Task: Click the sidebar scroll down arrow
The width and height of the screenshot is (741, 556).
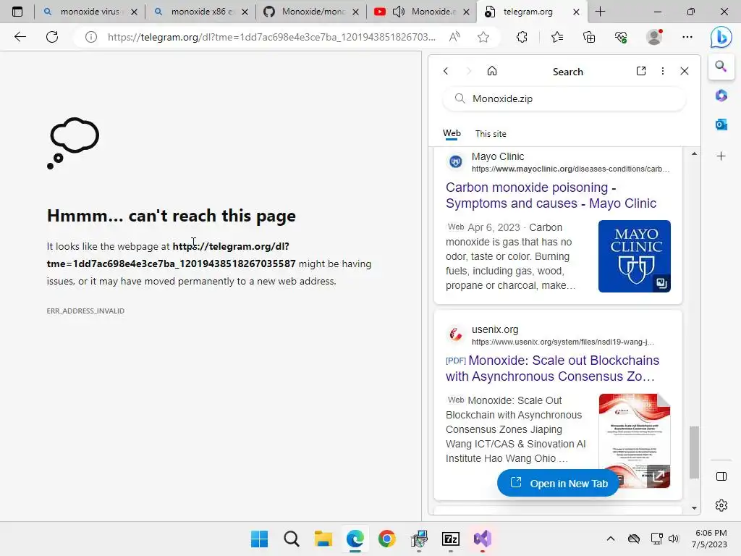Action: (694, 507)
